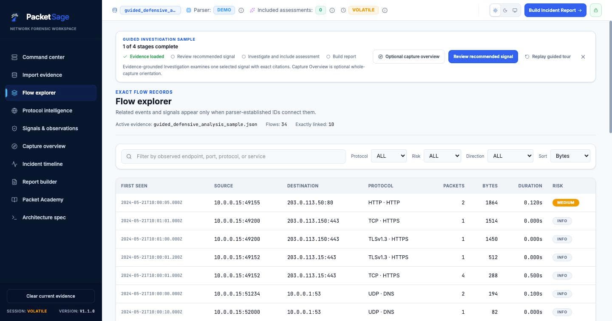Dismiss the guided investigation sample panel
Screen dimensions: 612x321
(x=583, y=57)
